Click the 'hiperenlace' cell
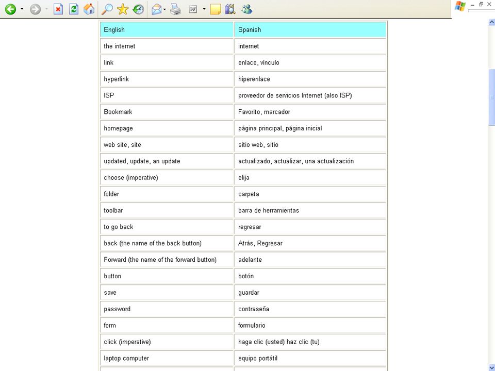 click(310, 79)
